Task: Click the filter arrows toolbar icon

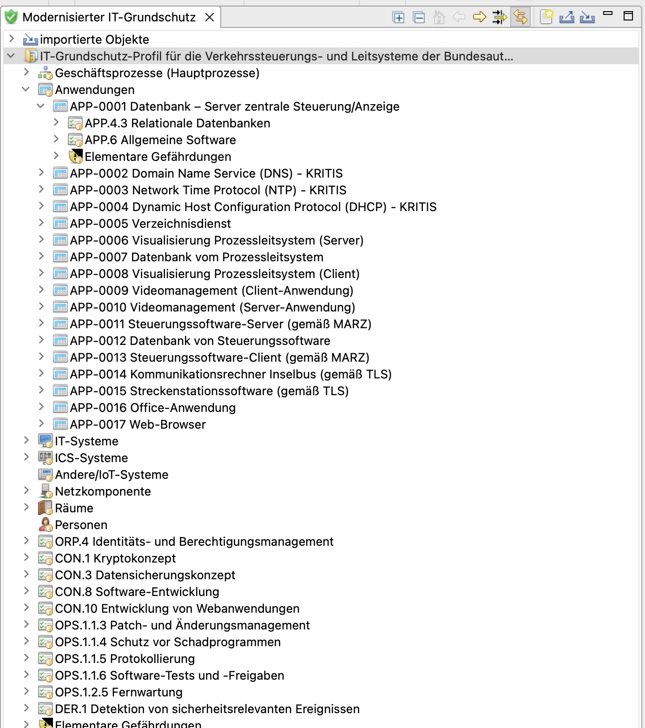Action: coord(500,17)
